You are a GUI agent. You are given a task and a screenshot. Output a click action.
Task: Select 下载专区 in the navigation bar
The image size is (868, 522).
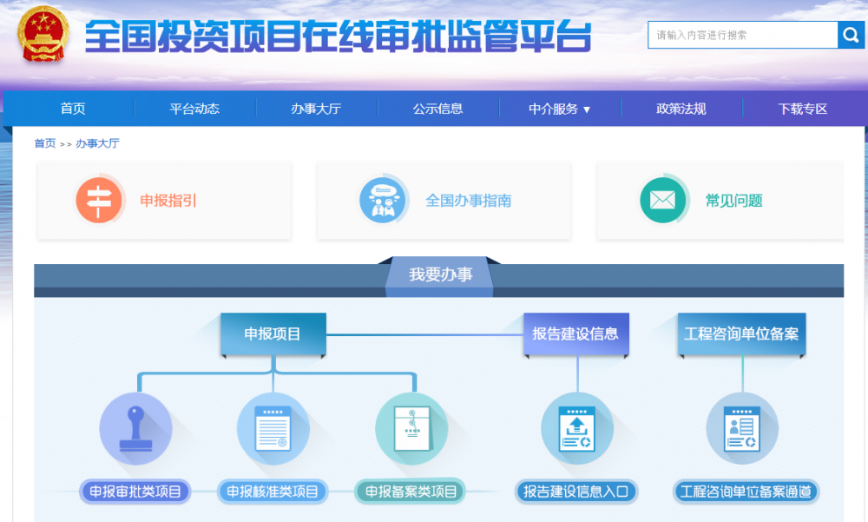[x=802, y=109]
